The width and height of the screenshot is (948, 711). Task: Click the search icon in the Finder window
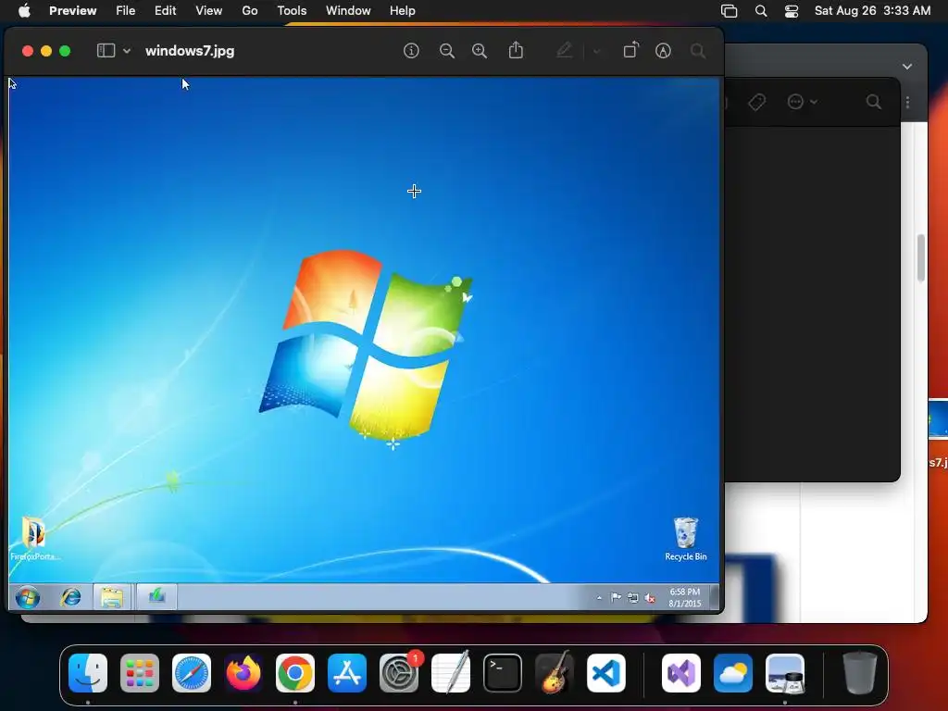coord(874,102)
